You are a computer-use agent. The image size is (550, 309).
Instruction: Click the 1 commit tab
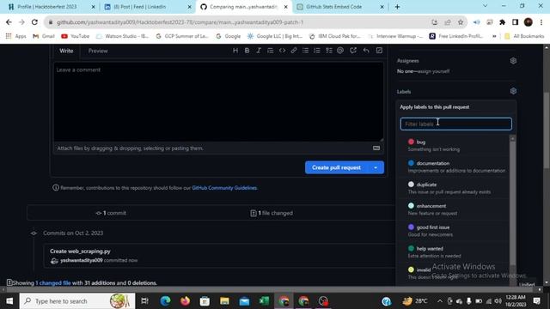pos(111,213)
